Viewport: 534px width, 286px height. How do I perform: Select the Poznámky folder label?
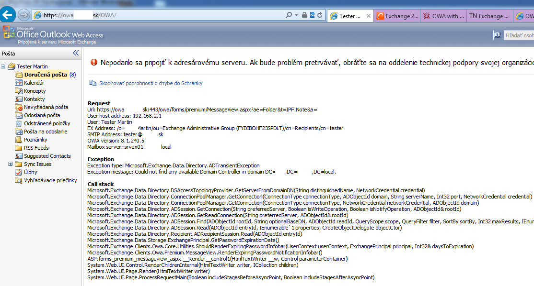tap(35, 140)
